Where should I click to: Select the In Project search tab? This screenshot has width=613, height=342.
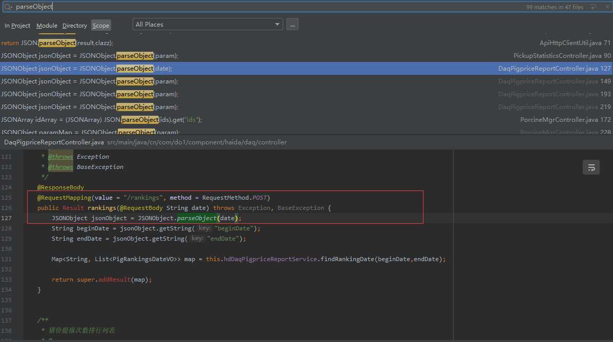pyautogui.click(x=17, y=26)
